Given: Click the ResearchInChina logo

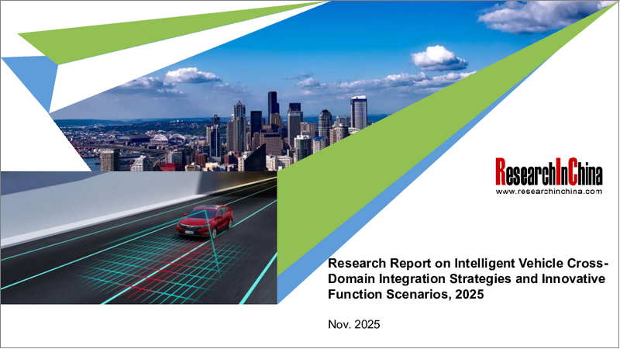Looking at the screenshot, I should (x=548, y=171).
